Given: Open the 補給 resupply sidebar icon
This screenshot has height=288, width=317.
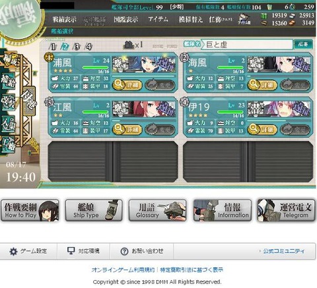Looking at the screenshot, I should coord(8,81).
